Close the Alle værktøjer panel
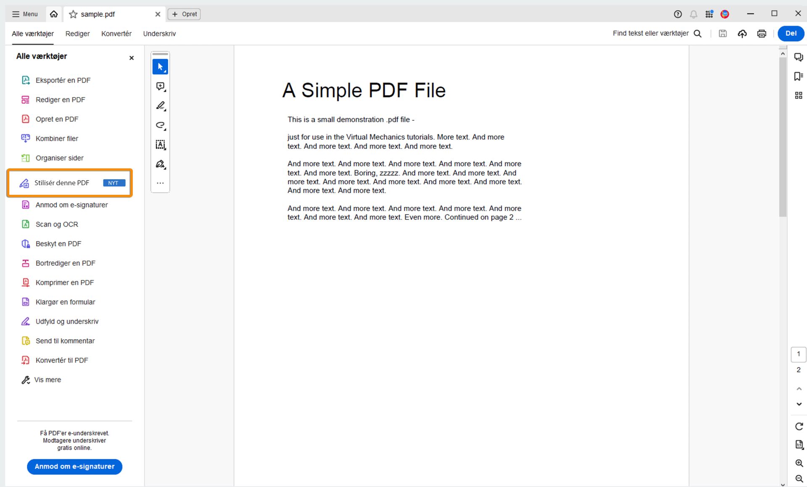The width and height of the screenshot is (807, 487). 132,58
